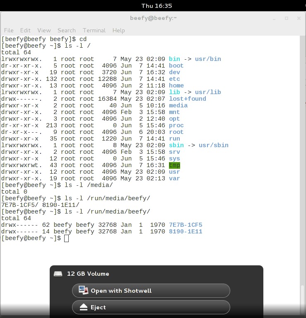Click the beefy@beefy:~ window title bar
This screenshot has width=306, height=318.
point(154,18)
